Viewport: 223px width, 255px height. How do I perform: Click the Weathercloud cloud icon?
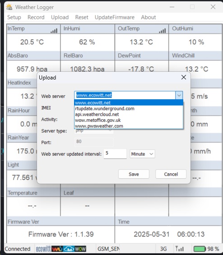point(69,249)
